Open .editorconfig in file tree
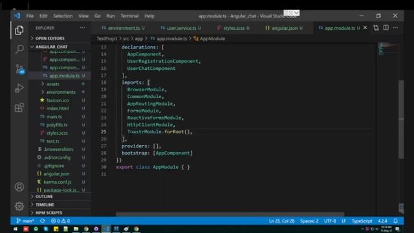Image resolution: width=414 pixels, height=233 pixels. pos(57,157)
